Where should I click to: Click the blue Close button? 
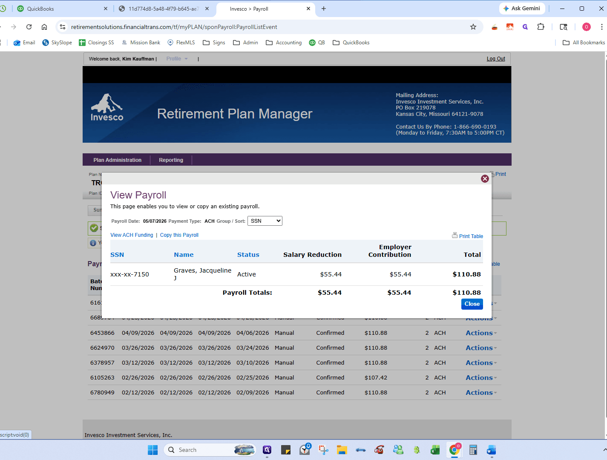(472, 304)
